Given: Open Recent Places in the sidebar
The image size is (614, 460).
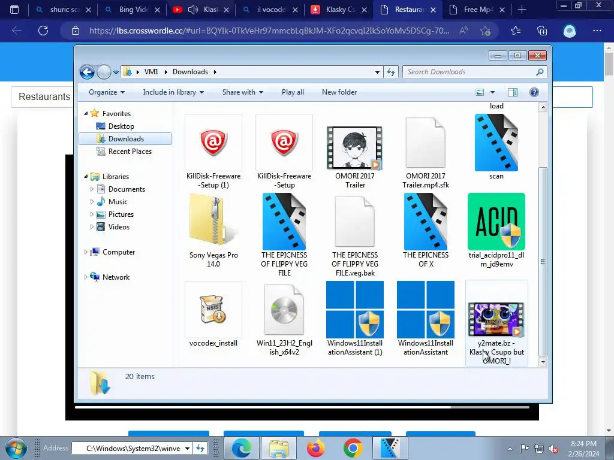Looking at the screenshot, I should coord(130,152).
